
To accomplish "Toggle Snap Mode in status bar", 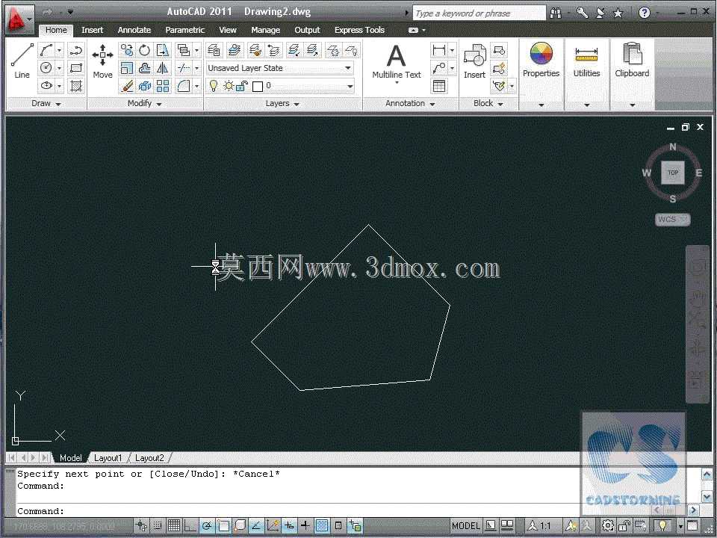I will tap(158, 525).
